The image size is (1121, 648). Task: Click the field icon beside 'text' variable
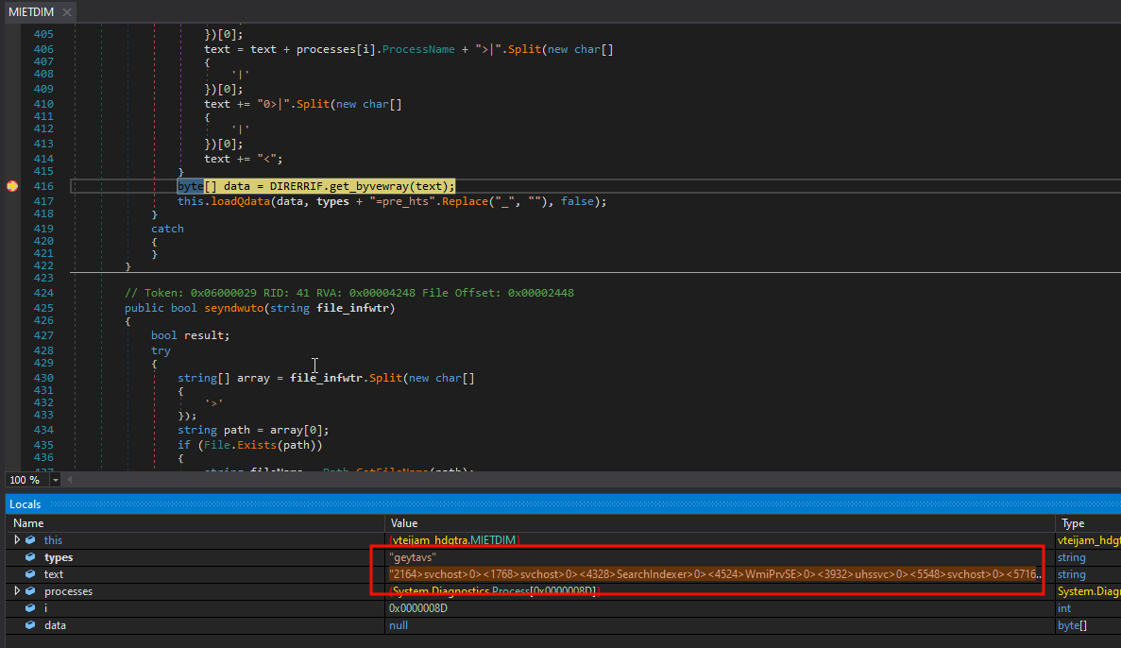pos(30,574)
